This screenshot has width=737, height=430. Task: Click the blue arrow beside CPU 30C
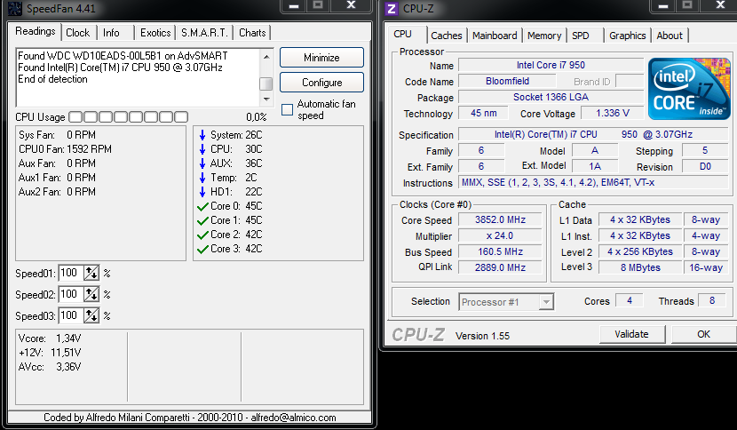202,149
